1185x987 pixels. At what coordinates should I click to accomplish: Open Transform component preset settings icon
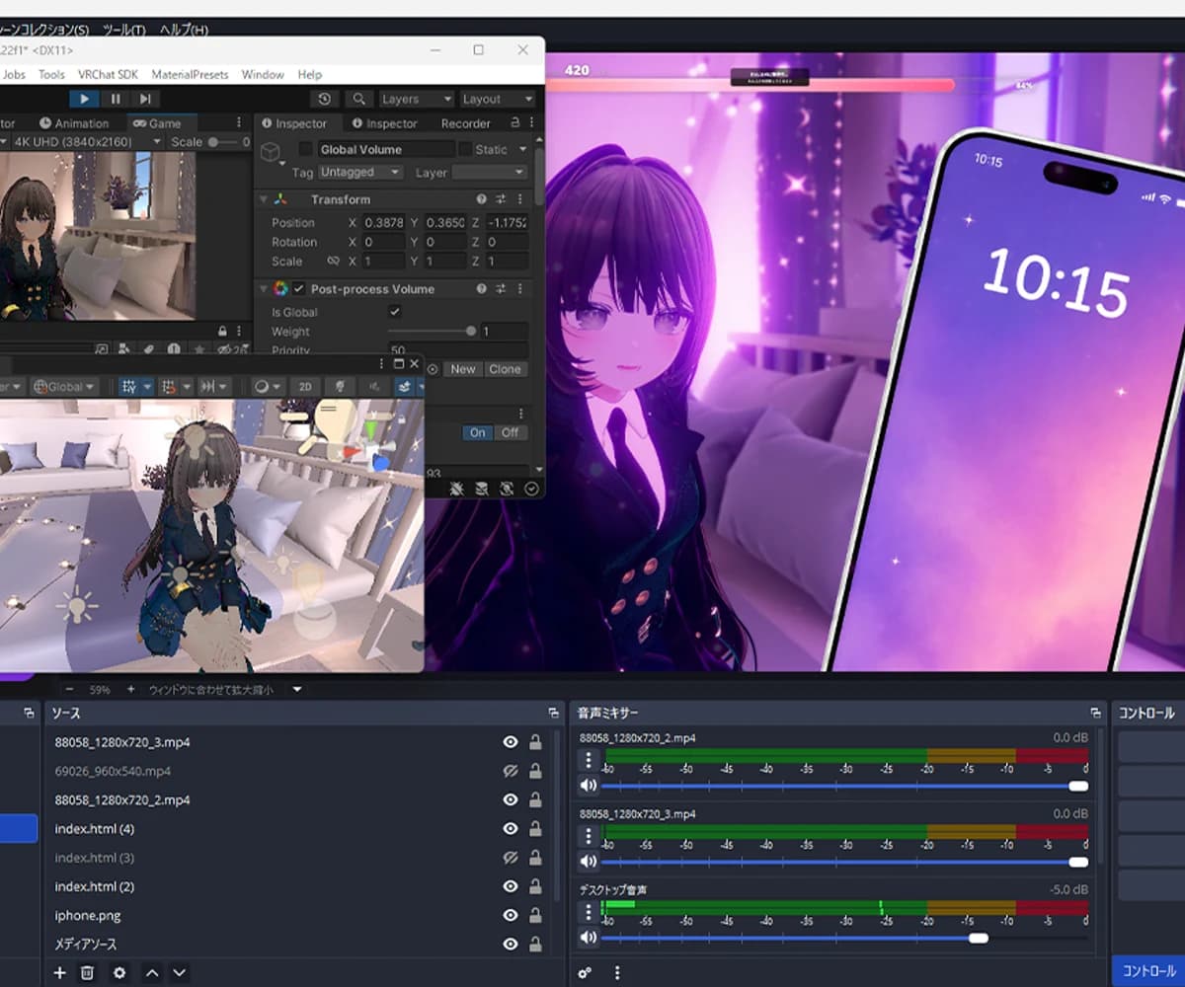click(x=501, y=199)
